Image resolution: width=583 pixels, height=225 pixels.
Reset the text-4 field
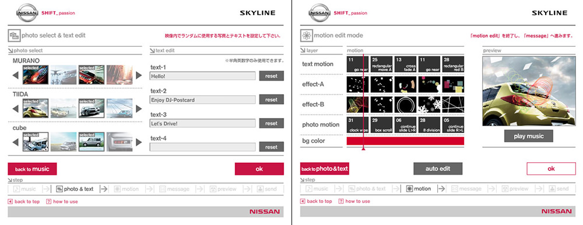[x=272, y=147]
